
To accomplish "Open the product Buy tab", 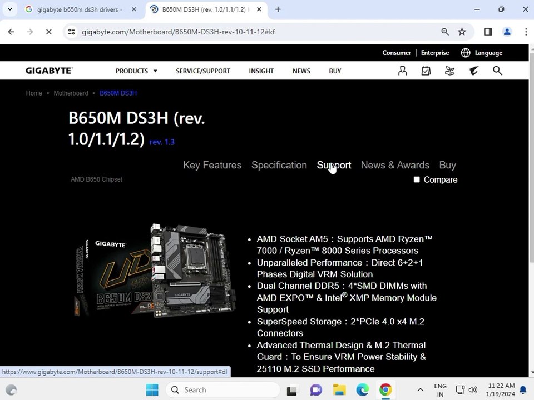I will (447, 165).
